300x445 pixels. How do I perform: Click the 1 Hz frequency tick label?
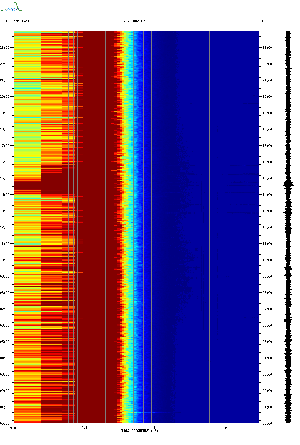coord(155,428)
